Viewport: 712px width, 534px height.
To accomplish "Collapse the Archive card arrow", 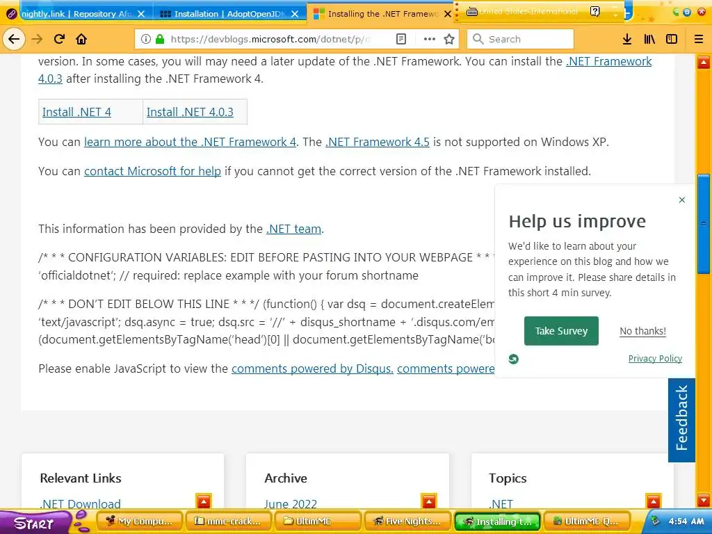I will (x=429, y=501).
